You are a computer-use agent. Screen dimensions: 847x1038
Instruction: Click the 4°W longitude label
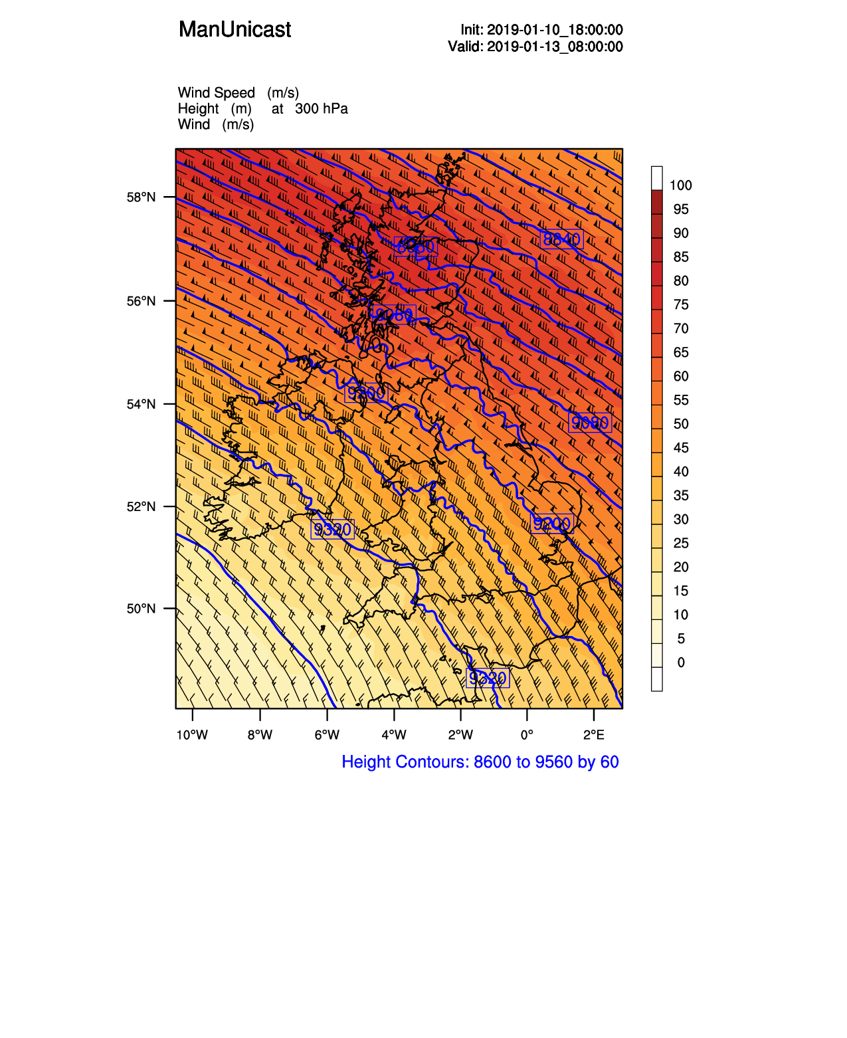[x=394, y=735]
